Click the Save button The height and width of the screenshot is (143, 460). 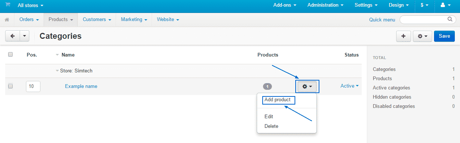[x=444, y=36]
